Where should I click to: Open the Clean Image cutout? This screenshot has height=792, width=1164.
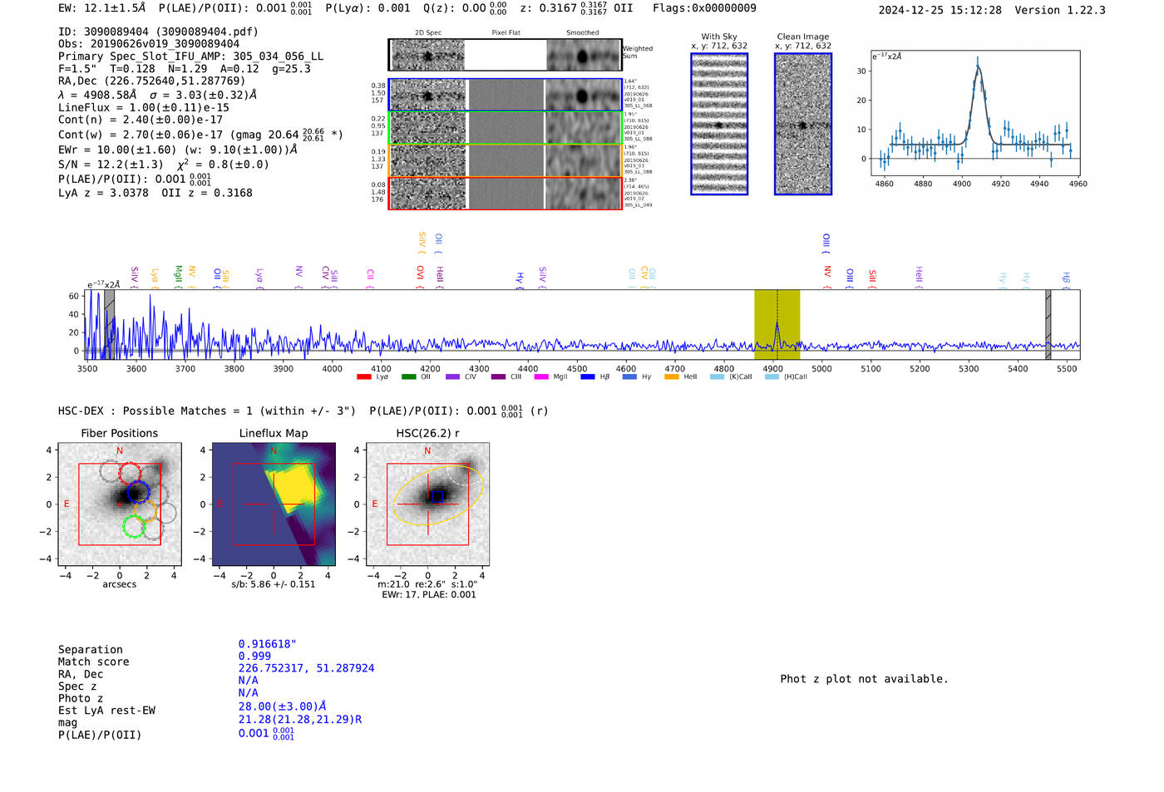[803, 124]
